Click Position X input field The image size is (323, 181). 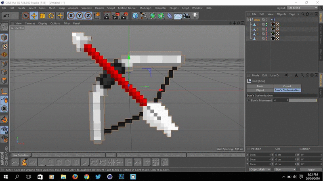click(x=260, y=155)
